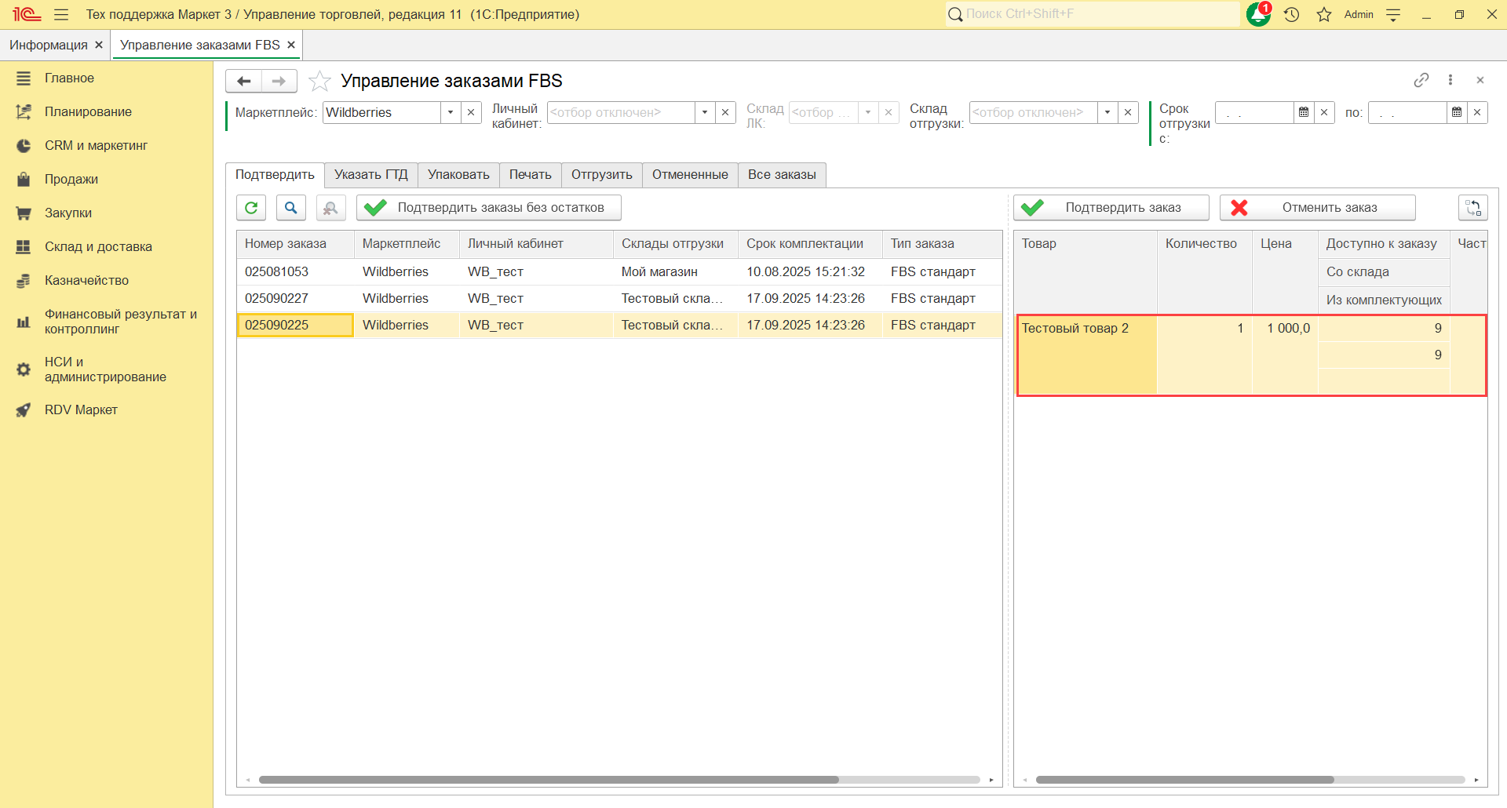Open calendar picker for start shipment date
Screen dimensions: 1507x808
(x=1304, y=112)
